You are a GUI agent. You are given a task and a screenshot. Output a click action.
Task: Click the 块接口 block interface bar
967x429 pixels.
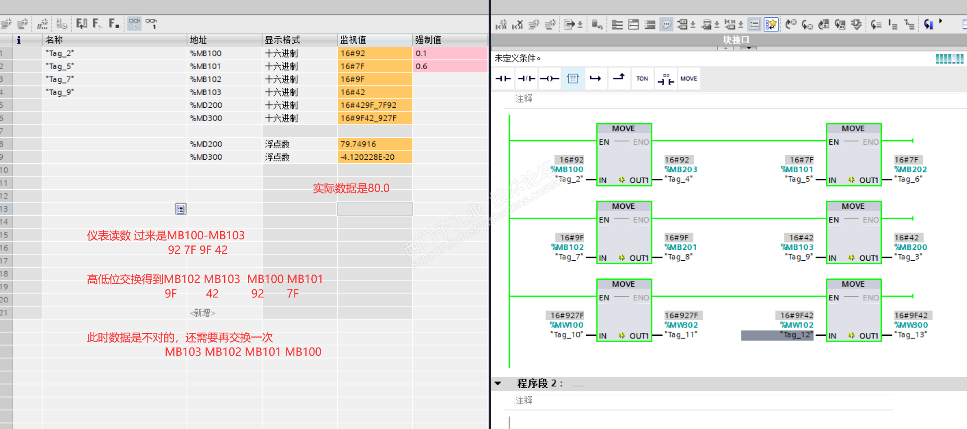pyautogui.click(x=729, y=40)
